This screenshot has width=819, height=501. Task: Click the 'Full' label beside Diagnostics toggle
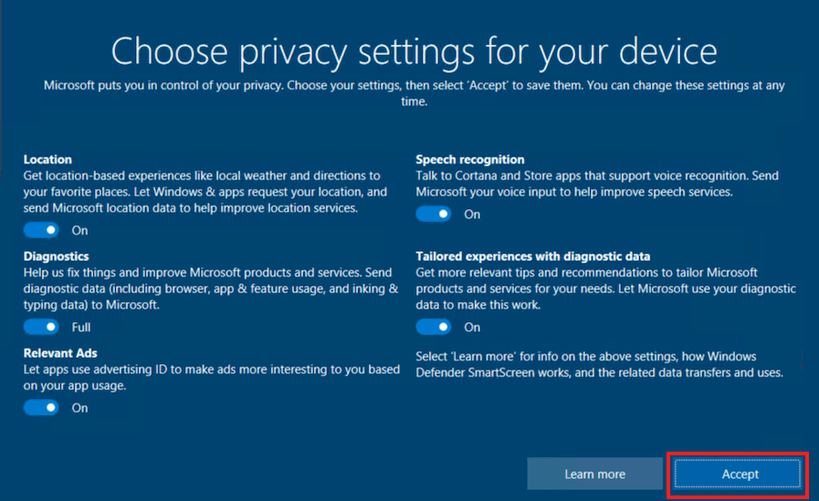(81, 328)
